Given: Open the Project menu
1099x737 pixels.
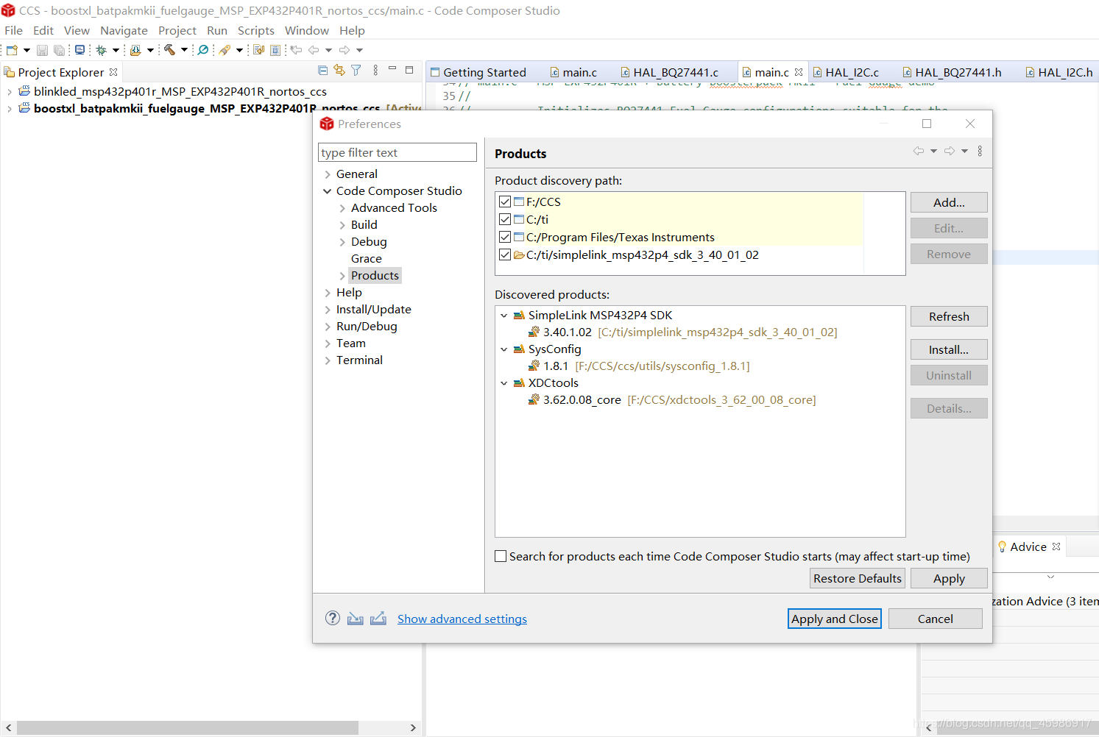Looking at the screenshot, I should coord(177,30).
